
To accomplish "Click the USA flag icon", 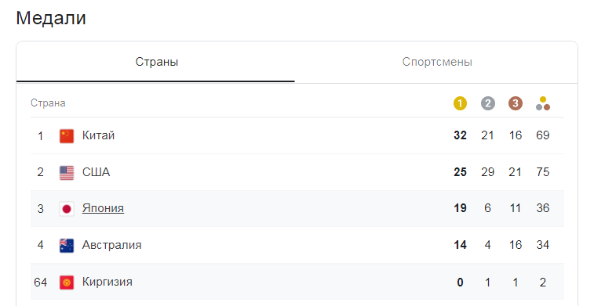I will coord(67,172).
